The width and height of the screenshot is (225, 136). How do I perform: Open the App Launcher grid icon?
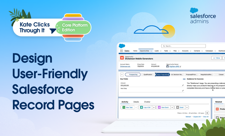[x=121, y=51]
